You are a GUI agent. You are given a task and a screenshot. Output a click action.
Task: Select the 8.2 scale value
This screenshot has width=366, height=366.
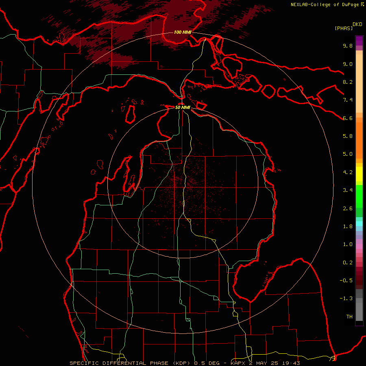point(348,82)
